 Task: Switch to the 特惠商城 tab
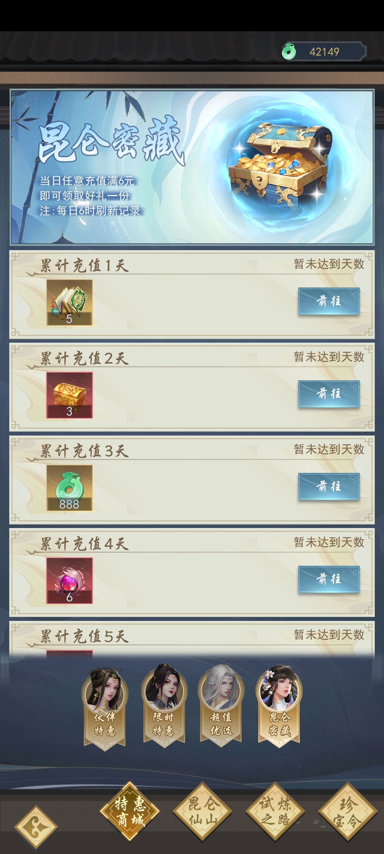coord(130,812)
